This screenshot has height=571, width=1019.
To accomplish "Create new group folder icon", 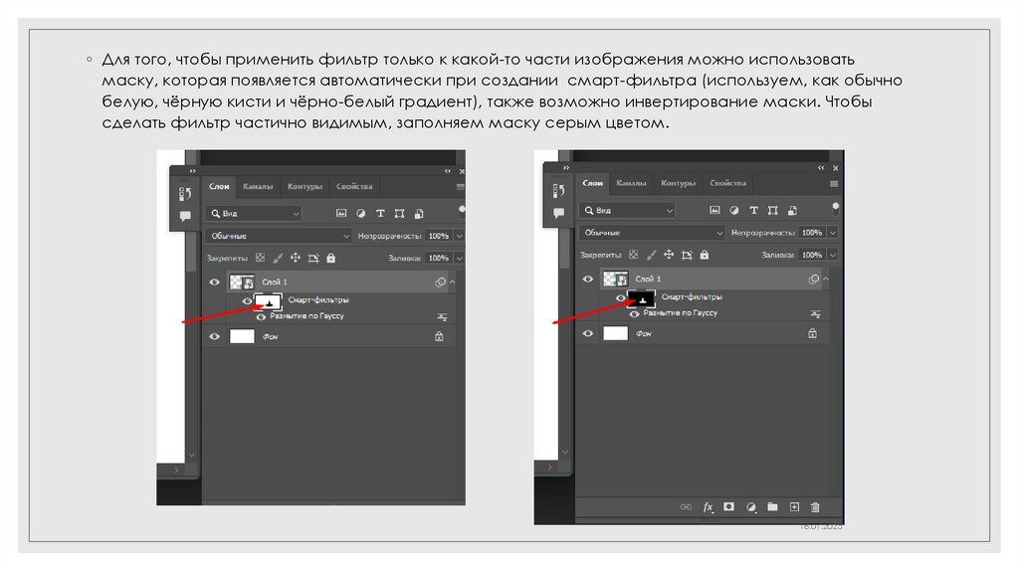I will 772,506.
